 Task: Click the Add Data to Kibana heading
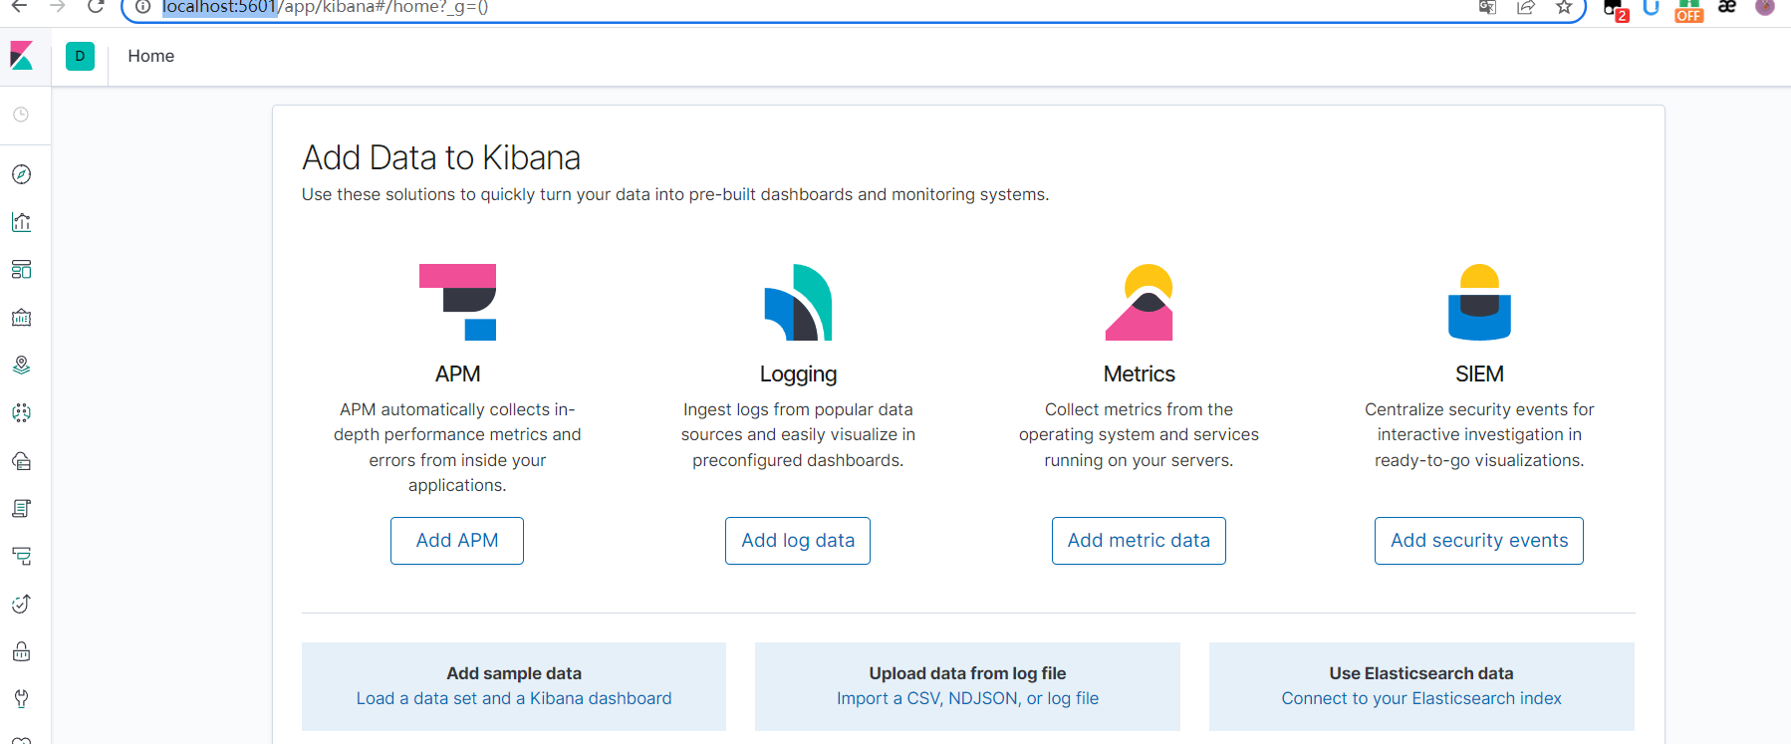click(x=441, y=157)
